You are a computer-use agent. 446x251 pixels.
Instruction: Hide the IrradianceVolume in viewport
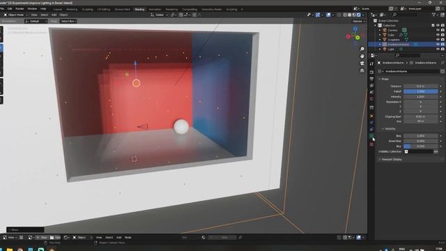(438, 45)
